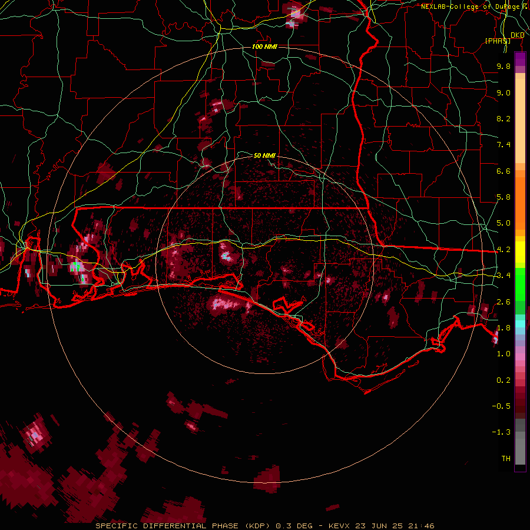Click the purple top segment of color bar
This screenshot has width=530, height=530.
[x=520, y=59]
